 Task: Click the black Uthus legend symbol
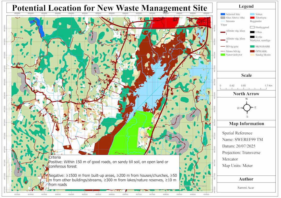[252, 32]
